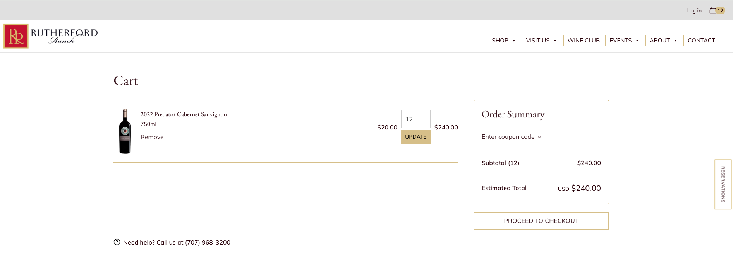This screenshot has height=255, width=733.
Task: Open the shopping cart bag icon
Action: (x=712, y=10)
